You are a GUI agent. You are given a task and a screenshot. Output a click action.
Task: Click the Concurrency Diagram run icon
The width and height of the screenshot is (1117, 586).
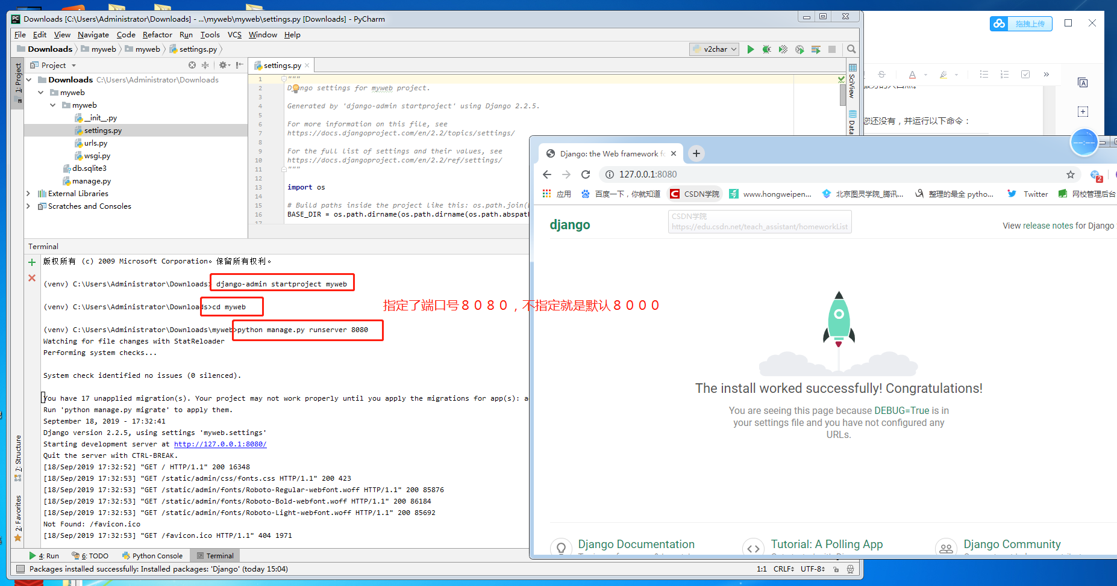tap(816, 49)
